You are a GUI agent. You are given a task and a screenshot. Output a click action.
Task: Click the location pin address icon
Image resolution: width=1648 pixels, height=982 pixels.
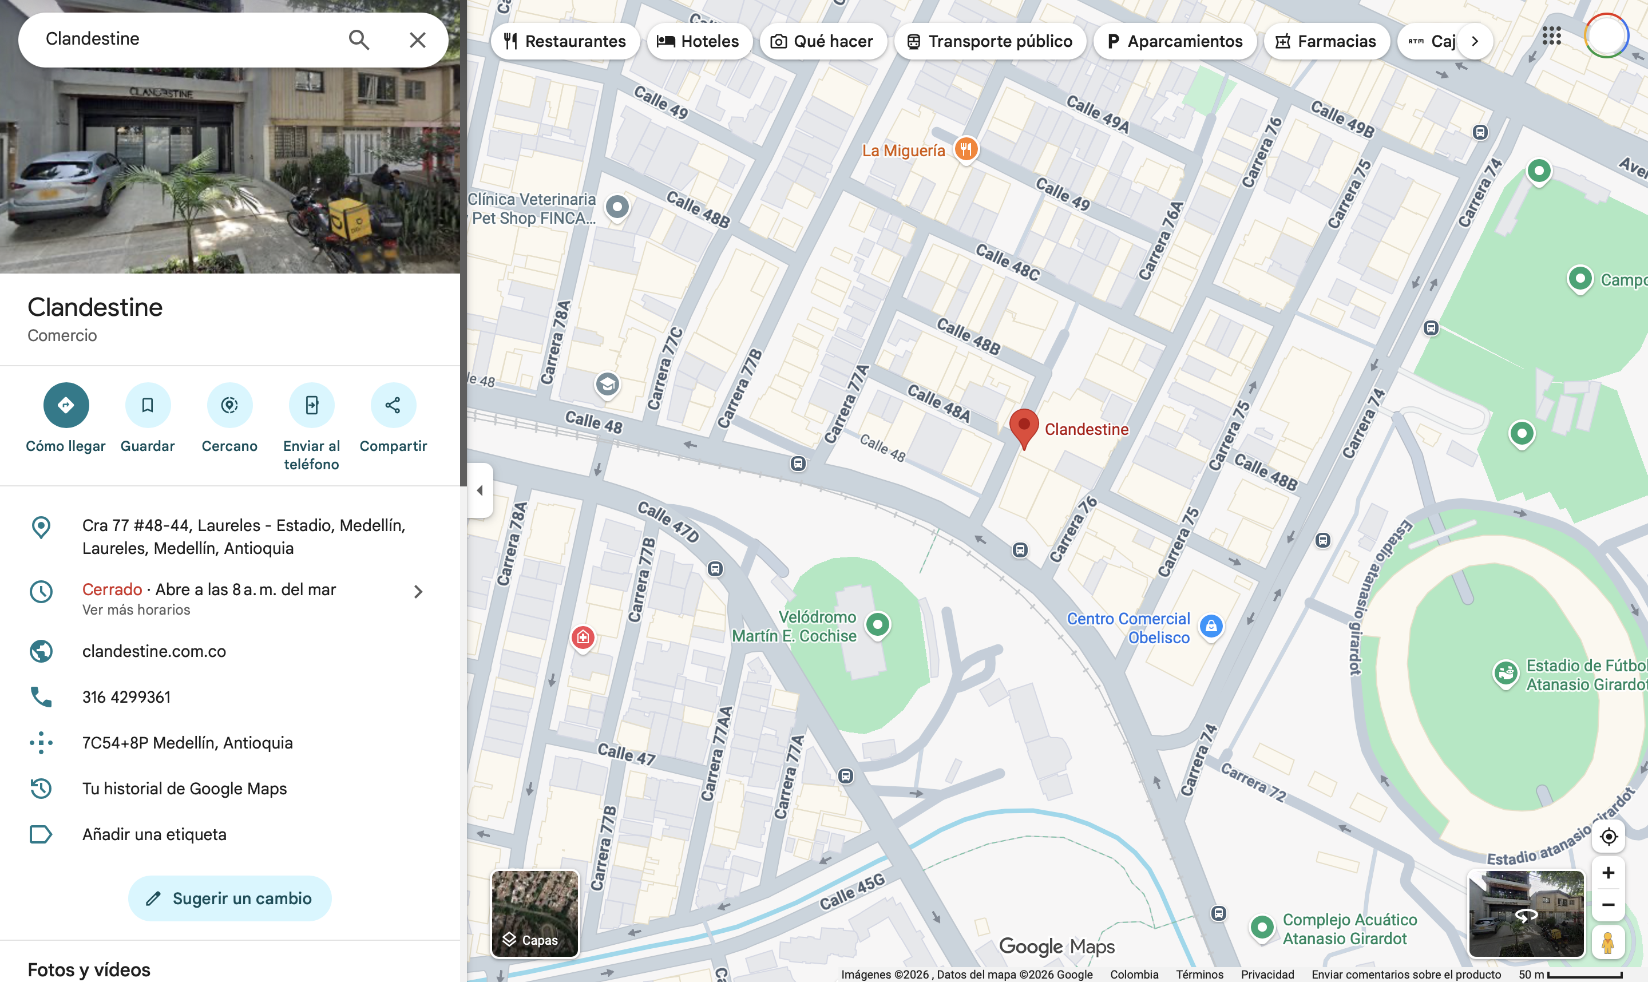point(41,528)
